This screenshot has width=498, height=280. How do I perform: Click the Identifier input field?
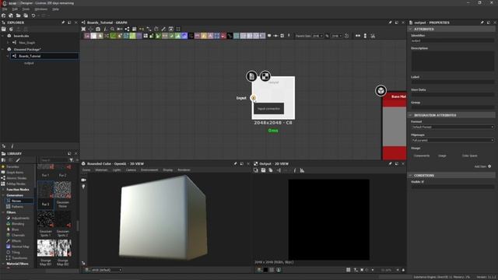coord(453,40)
